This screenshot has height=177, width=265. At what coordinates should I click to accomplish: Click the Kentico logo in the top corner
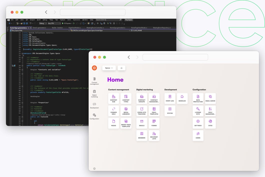click(94, 68)
